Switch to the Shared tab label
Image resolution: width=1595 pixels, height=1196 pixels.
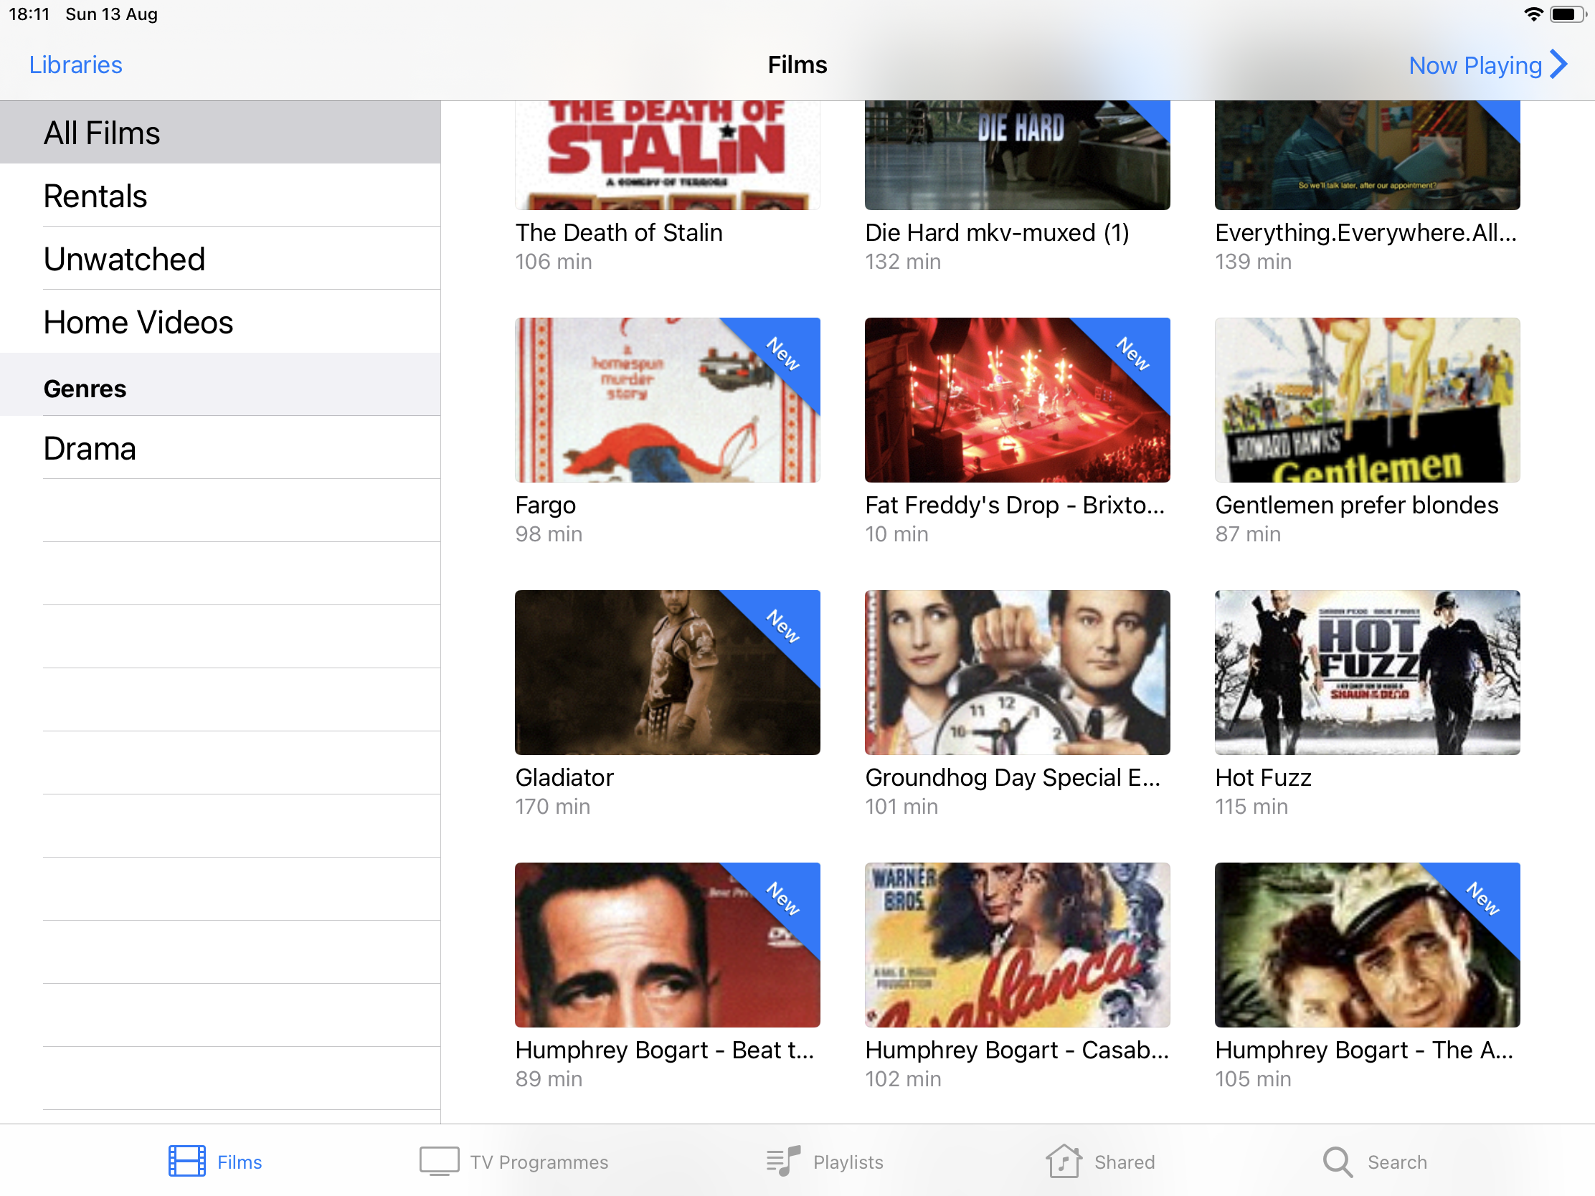click(1124, 1162)
